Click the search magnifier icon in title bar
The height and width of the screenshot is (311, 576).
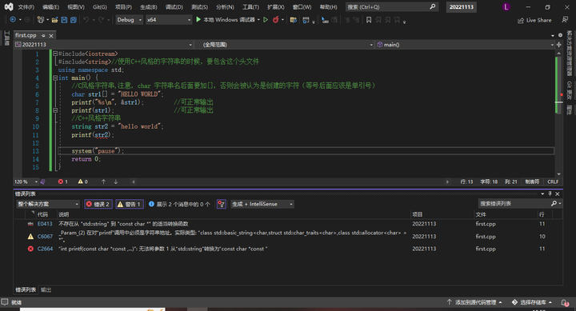[432, 6]
